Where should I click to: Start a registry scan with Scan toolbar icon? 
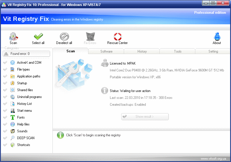point(13,37)
